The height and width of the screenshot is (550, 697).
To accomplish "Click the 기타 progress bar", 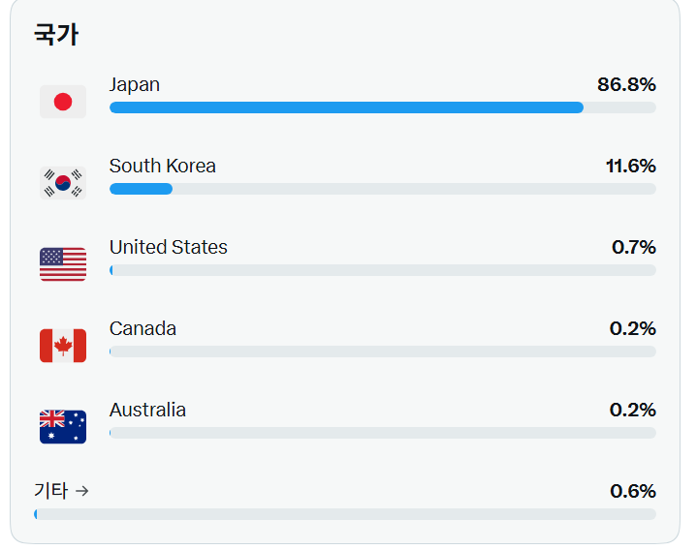I will coord(345,514).
